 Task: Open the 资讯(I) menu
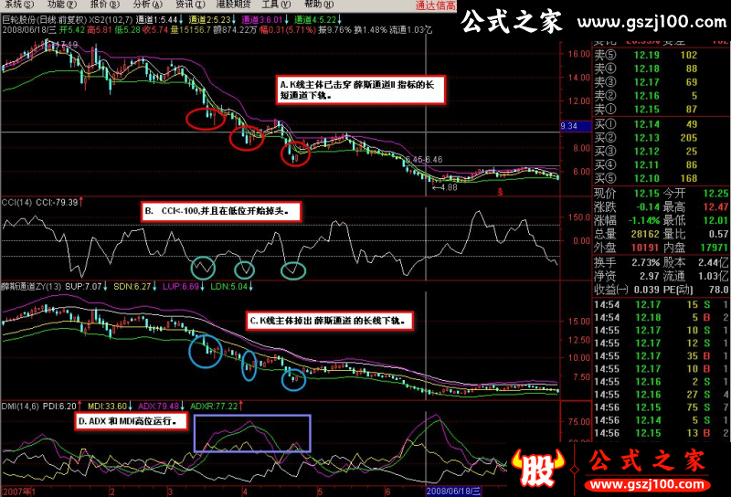[190, 5]
